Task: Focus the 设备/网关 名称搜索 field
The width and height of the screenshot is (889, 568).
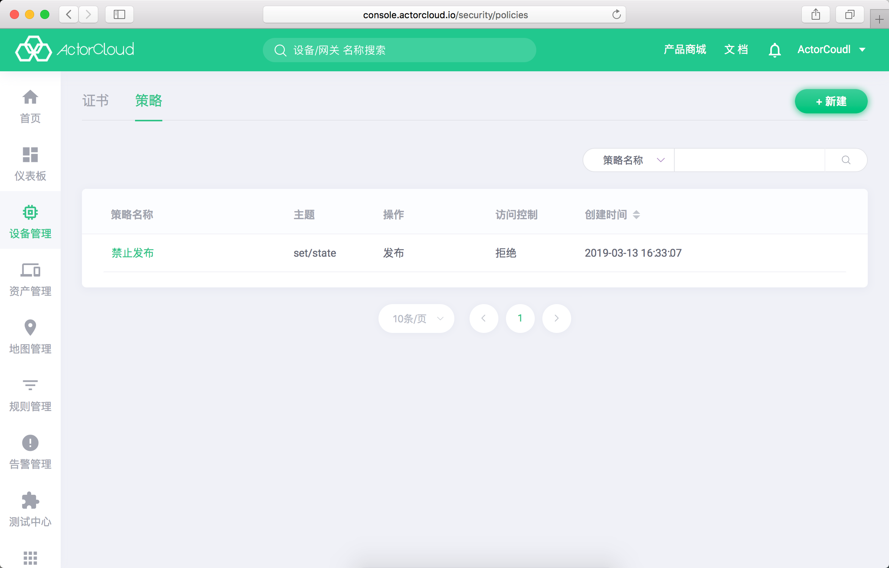Action: pyautogui.click(x=399, y=50)
